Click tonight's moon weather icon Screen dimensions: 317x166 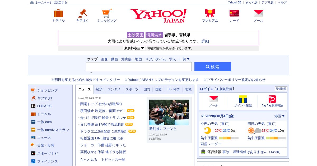(x=207, y=130)
